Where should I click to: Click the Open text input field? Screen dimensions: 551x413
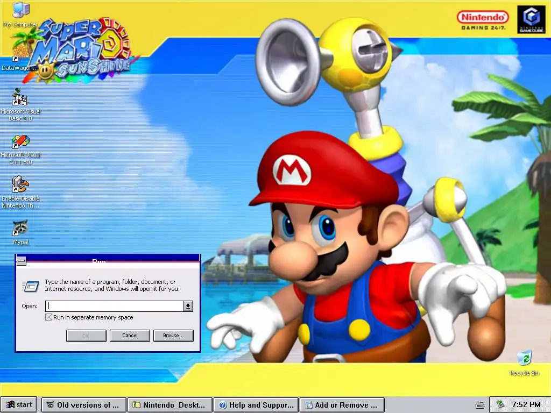(114, 306)
